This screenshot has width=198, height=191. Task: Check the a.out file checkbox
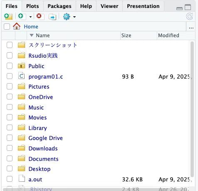click(x=10, y=179)
